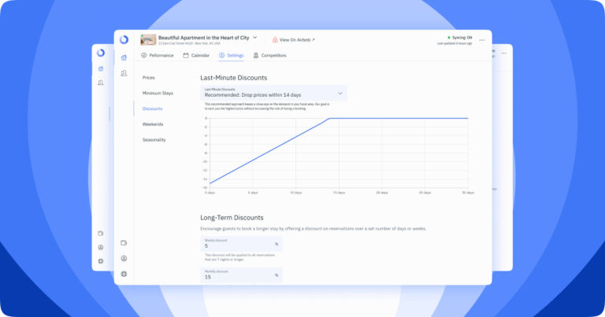Click the profile icon in back-left window
The width and height of the screenshot is (605, 317).
click(101, 247)
